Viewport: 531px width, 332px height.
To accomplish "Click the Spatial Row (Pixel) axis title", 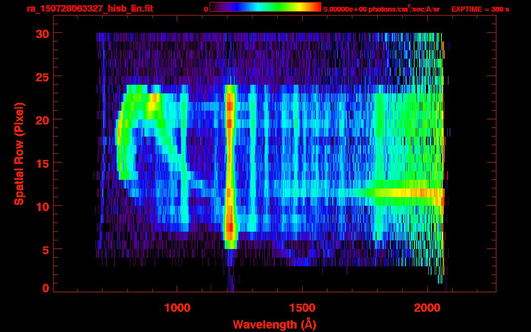I will [x=19, y=154].
